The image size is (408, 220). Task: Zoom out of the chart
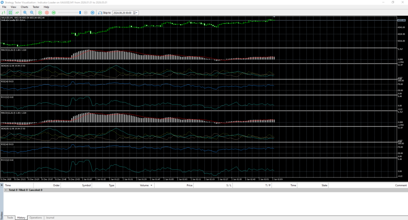(32, 12)
